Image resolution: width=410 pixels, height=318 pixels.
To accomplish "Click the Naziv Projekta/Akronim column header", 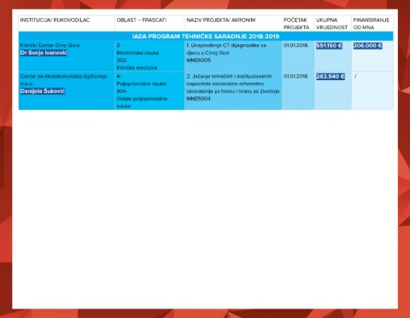I will [x=221, y=20].
